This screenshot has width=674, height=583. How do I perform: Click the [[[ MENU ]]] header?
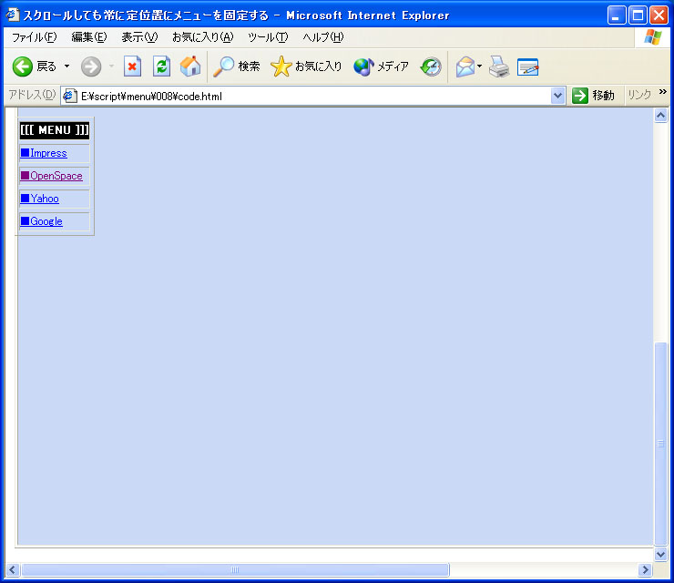click(x=55, y=130)
